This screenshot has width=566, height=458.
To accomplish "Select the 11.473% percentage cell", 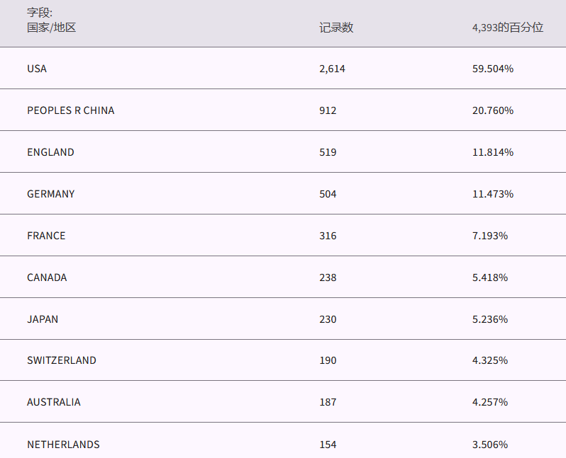I will [x=492, y=194].
